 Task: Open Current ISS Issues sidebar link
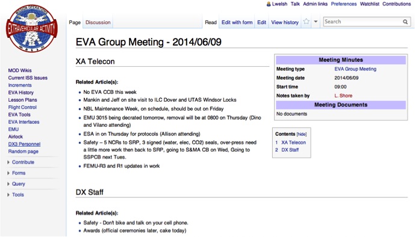(28, 78)
